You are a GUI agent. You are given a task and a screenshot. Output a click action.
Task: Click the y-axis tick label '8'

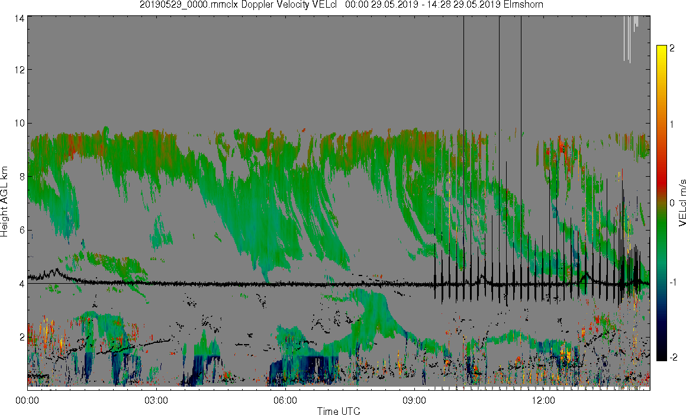click(21, 177)
